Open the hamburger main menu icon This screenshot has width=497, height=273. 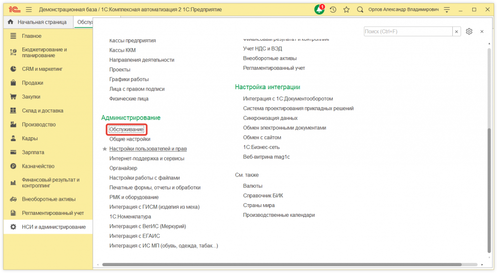pyautogui.click(x=29, y=9)
